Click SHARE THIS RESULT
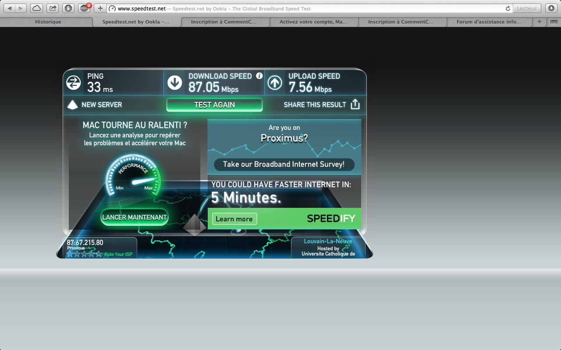This screenshot has height=350, width=561. point(315,105)
